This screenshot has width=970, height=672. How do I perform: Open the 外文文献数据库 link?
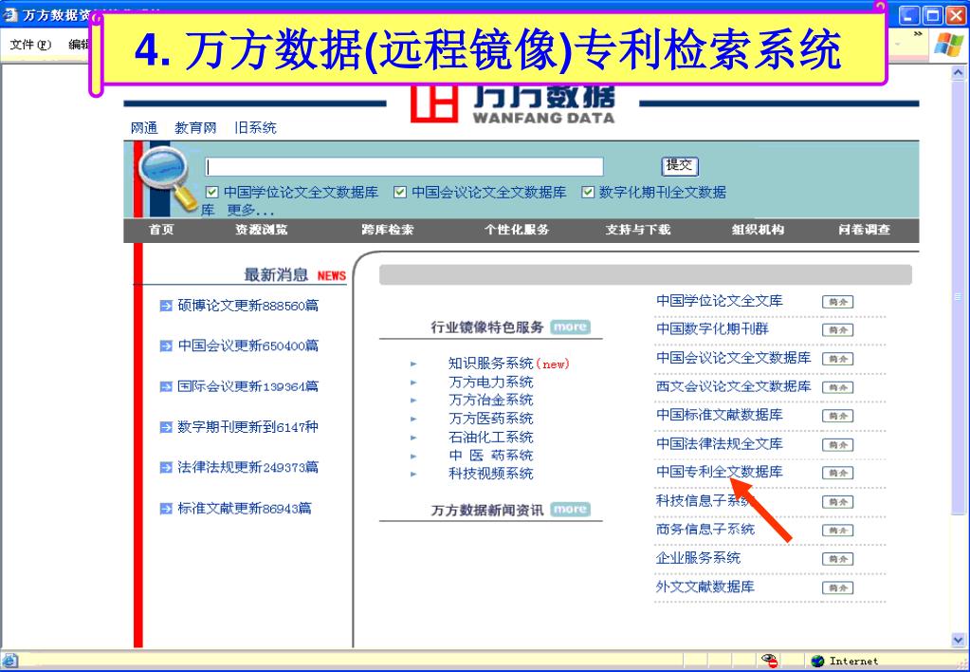[x=705, y=587]
